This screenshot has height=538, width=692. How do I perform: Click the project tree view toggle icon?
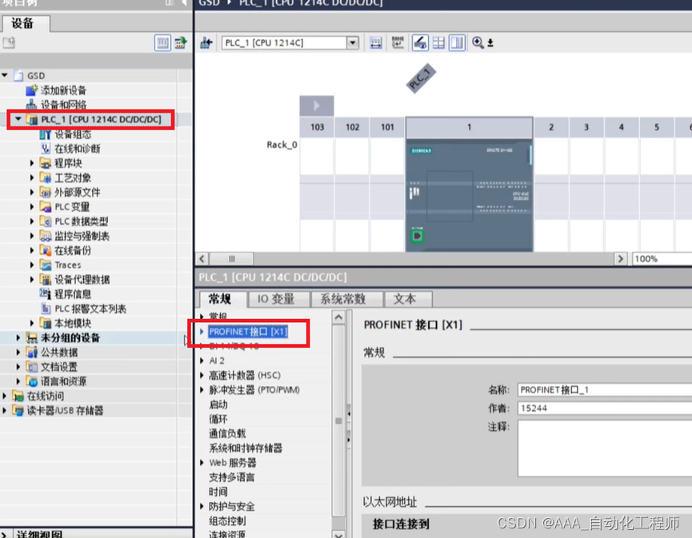(163, 43)
